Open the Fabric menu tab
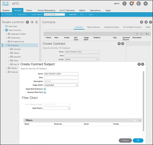The image size is (153, 145). (29, 10)
